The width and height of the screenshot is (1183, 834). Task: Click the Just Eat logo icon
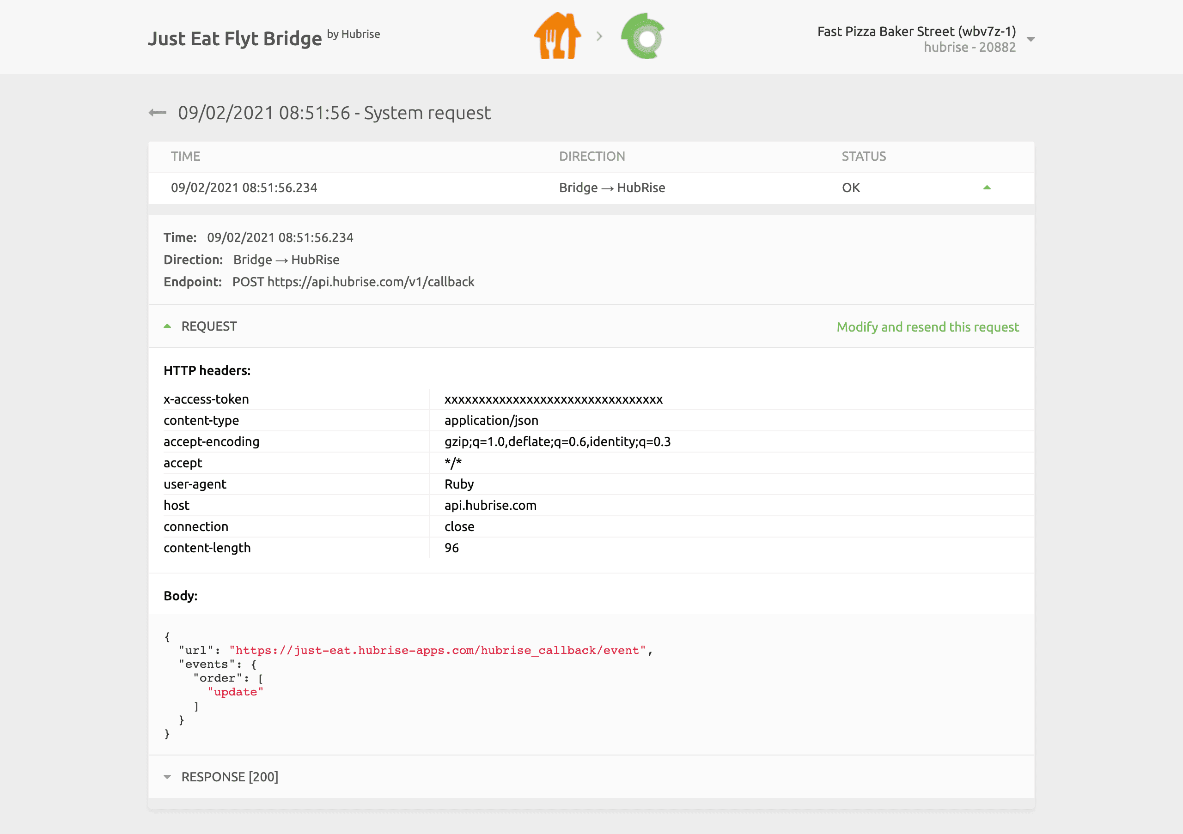(x=557, y=36)
